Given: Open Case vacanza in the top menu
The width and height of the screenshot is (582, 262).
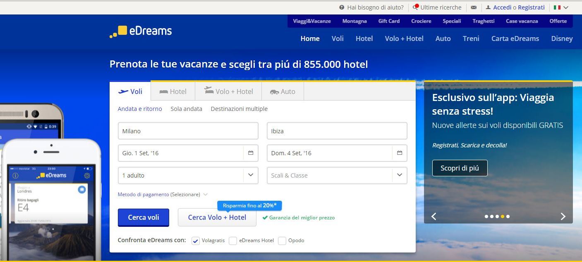Looking at the screenshot, I should [522, 21].
